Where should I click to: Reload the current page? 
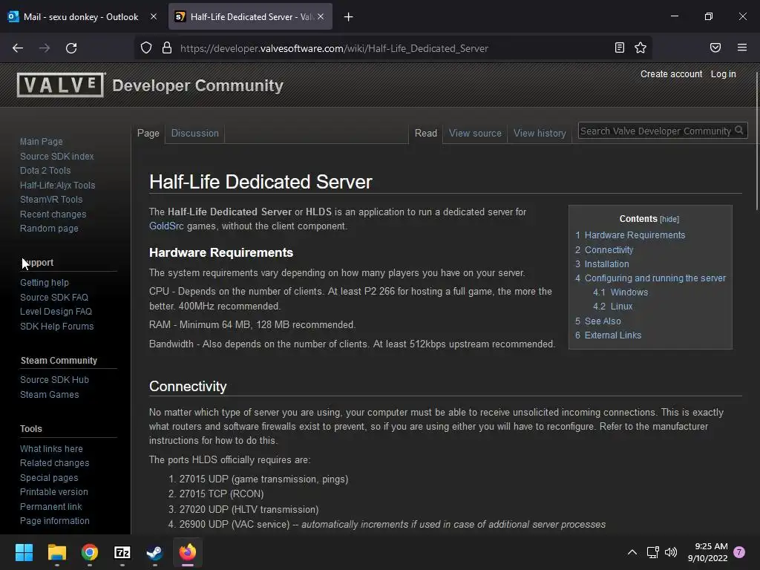coord(71,48)
